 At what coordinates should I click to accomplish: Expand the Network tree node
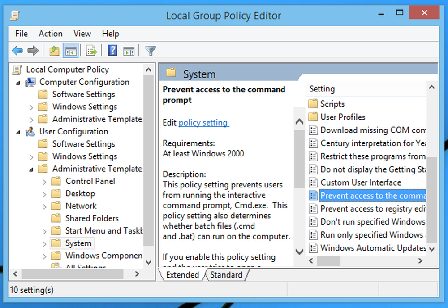(x=44, y=207)
